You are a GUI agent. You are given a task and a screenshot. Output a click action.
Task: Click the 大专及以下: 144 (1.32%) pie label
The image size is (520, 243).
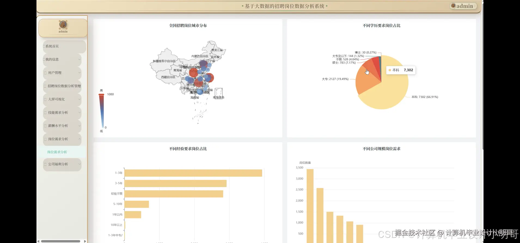pos(348,56)
